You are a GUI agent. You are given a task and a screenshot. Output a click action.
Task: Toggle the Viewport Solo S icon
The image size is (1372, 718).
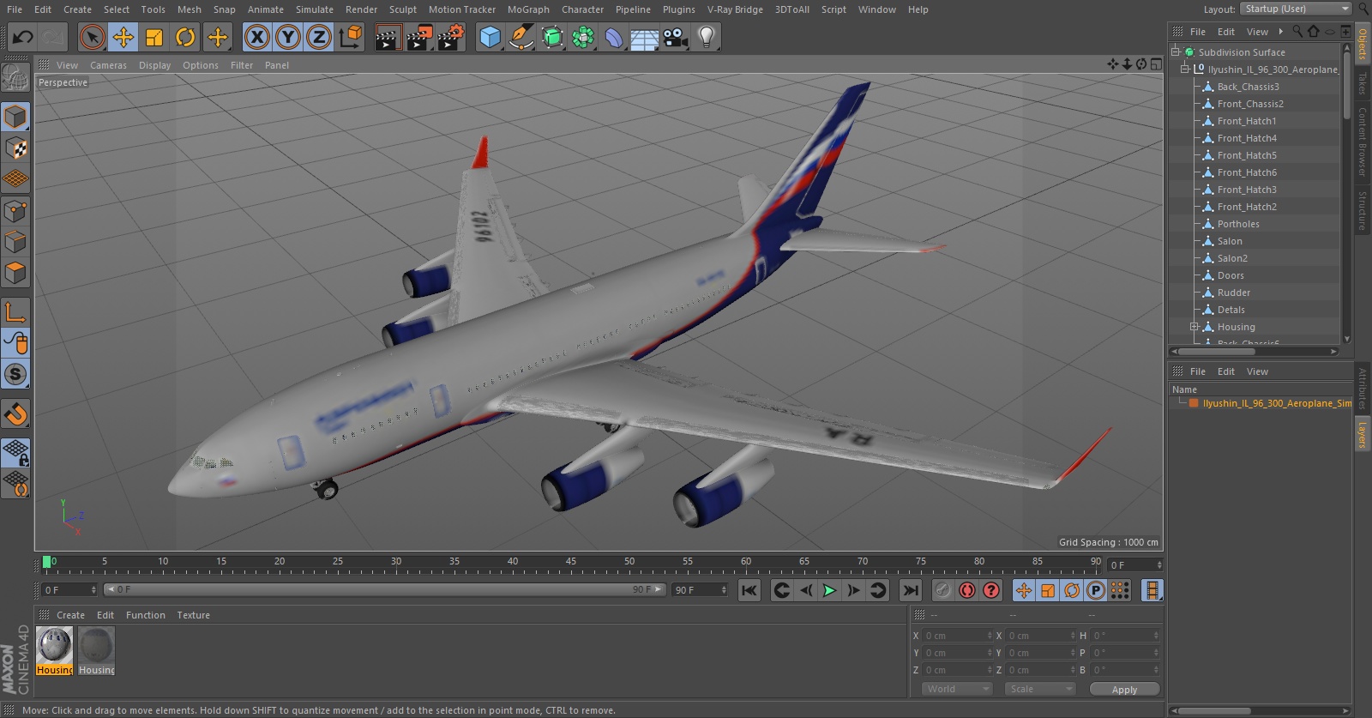point(15,374)
